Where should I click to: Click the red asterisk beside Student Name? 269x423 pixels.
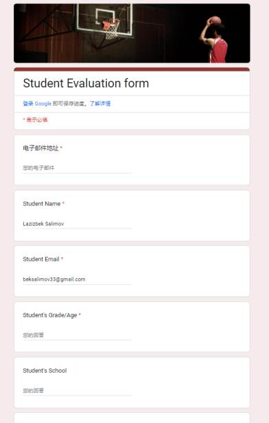pyautogui.click(x=63, y=203)
